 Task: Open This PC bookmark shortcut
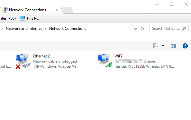29,18
